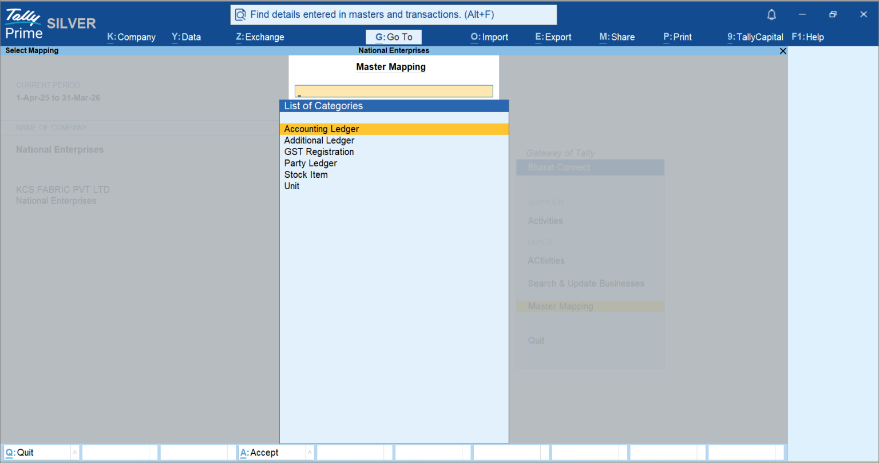879x463 pixels.
Task: Open the Z: Exchange menu
Action: click(x=260, y=37)
